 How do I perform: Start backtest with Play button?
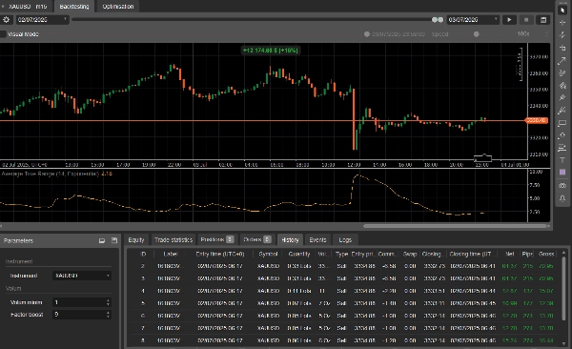(509, 20)
